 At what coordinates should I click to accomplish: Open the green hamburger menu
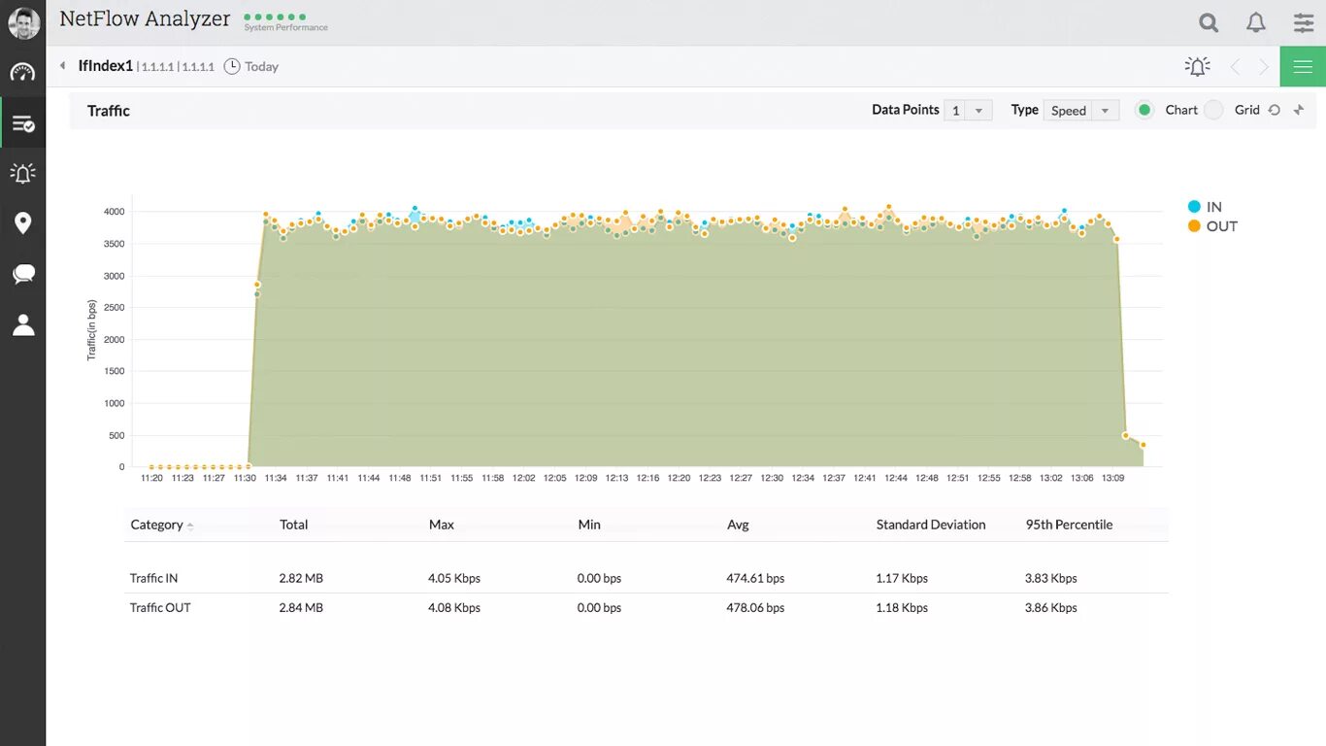(1303, 66)
